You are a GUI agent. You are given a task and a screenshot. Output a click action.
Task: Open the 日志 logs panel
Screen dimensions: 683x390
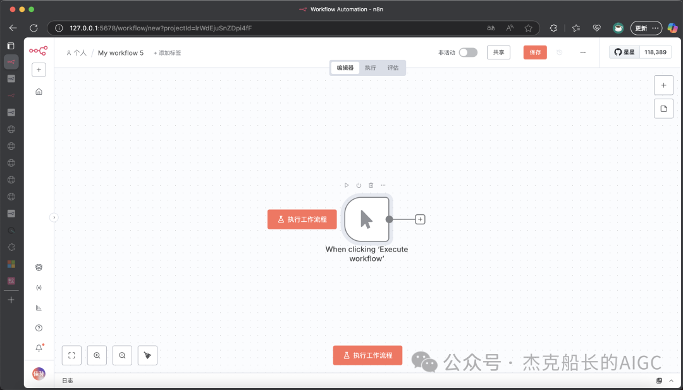[x=68, y=381]
